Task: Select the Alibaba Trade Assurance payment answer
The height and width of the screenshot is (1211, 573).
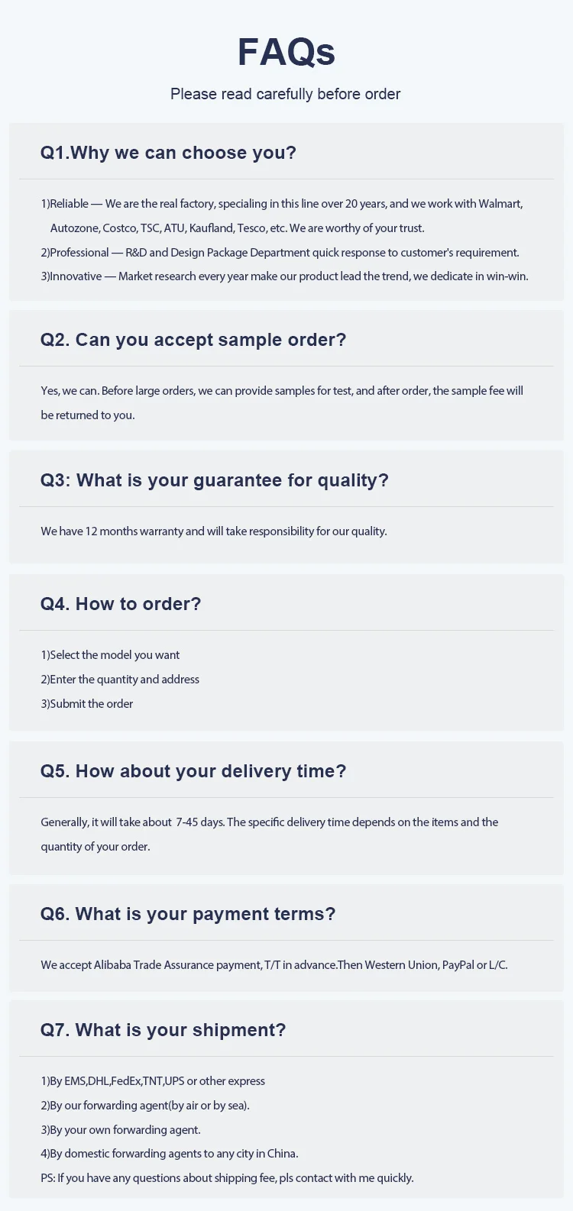Action: pyautogui.click(x=274, y=964)
